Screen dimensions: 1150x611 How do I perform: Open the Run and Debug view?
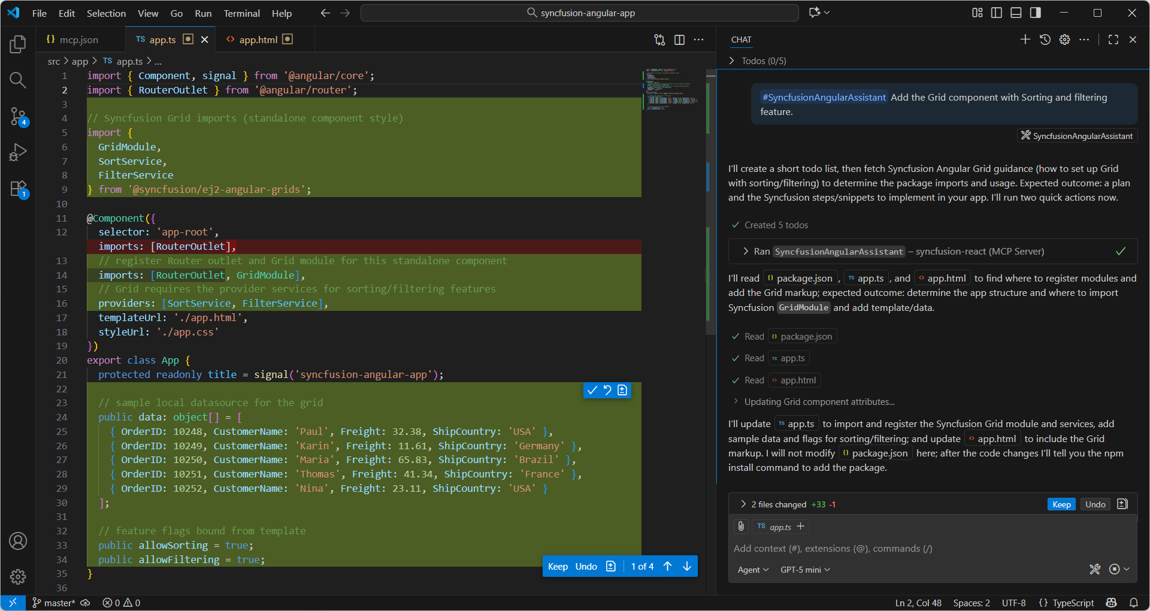click(x=18, y=153)
